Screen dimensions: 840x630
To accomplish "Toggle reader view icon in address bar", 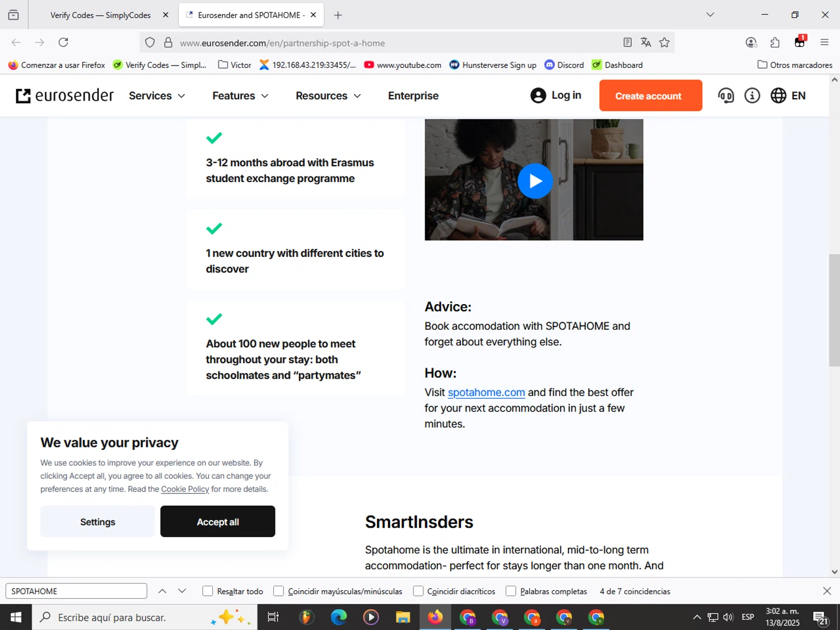I will [x=627, y=43].
